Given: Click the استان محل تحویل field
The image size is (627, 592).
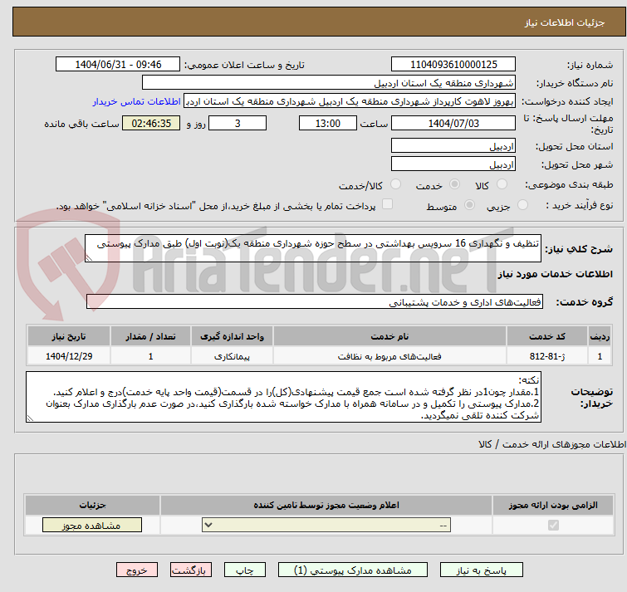Looking at the screenshot, I should [x=453, y=146].
